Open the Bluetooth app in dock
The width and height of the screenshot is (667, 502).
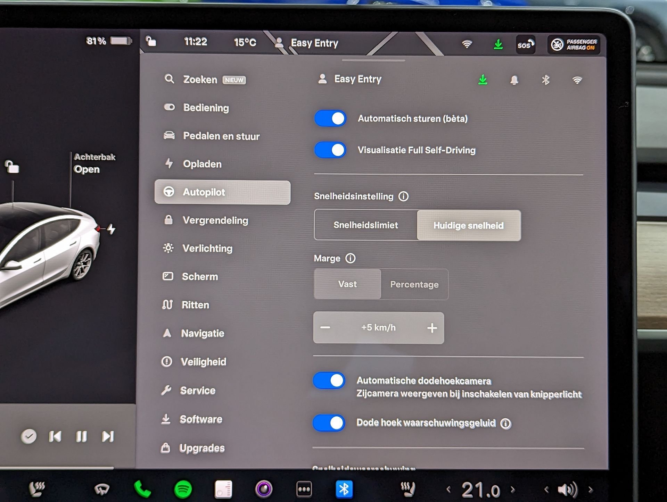coord(344,490)
